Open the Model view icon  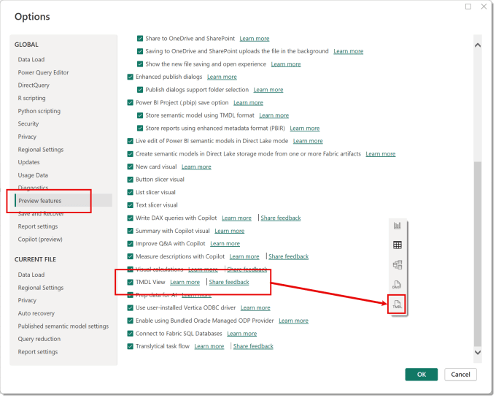coord(398,266)
